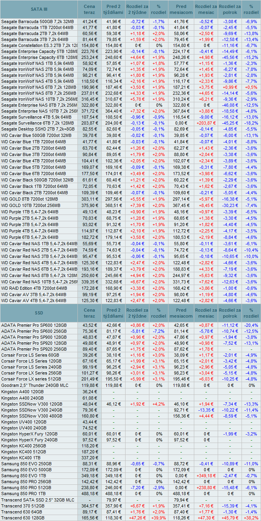
Task: Click +349,18 € monthly difference for Samsung 850 EVO 1TB
Action: (206, 476)
